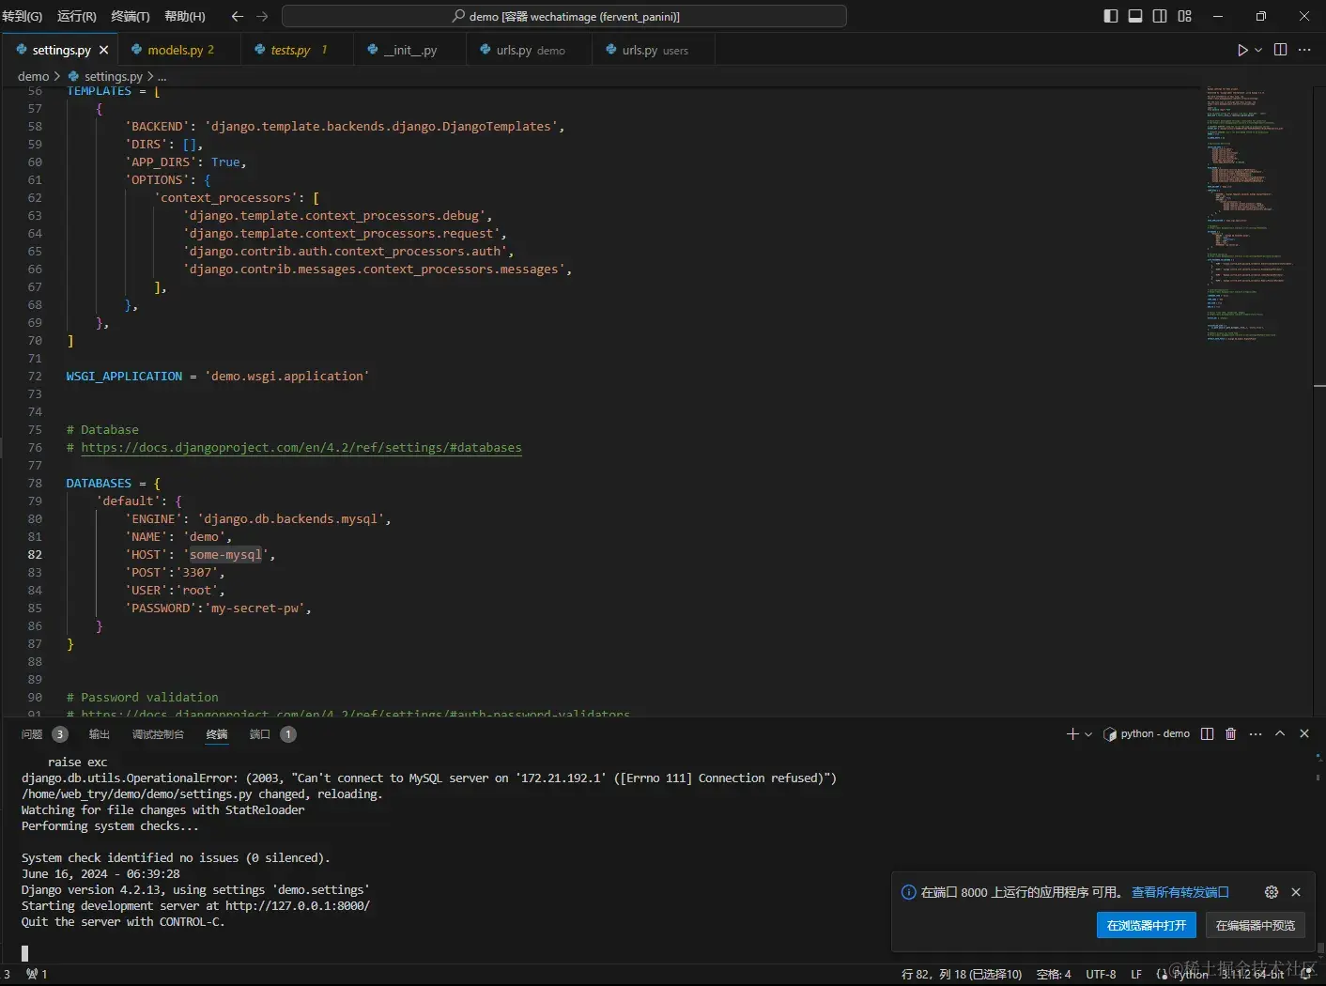Open the 转到(G) menu
The width and height of the screenshot is (1326, 986).
(23, 16)
